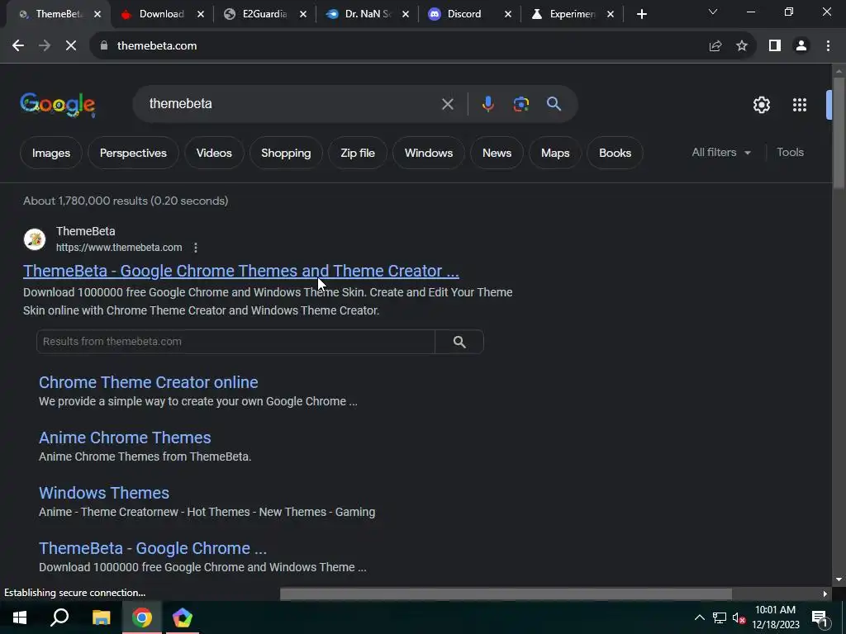The height and width of the screenshot is (634, 846).
Task: Close the E2Guardian tab
Action: point(303,15)
